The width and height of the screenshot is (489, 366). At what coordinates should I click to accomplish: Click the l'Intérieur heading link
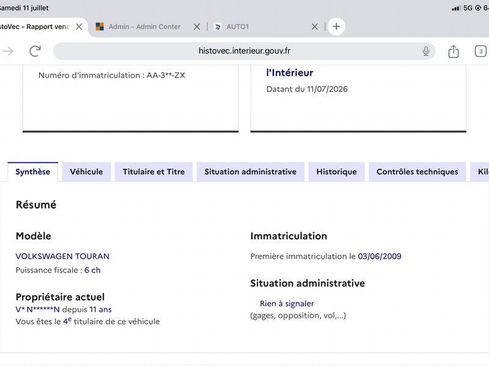point(289,73)
